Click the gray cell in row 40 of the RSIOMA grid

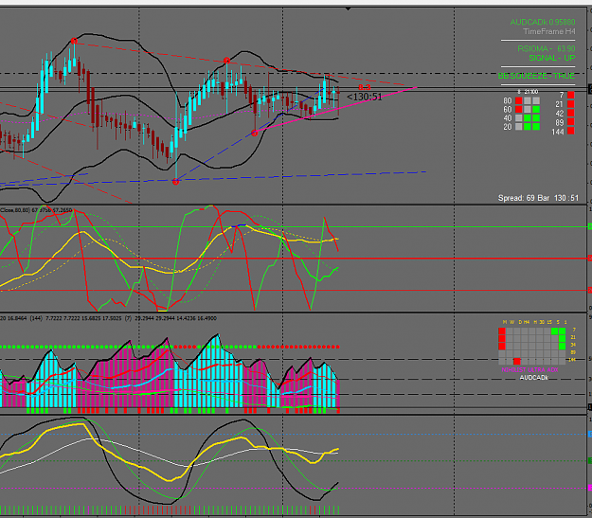coord(519,117)
